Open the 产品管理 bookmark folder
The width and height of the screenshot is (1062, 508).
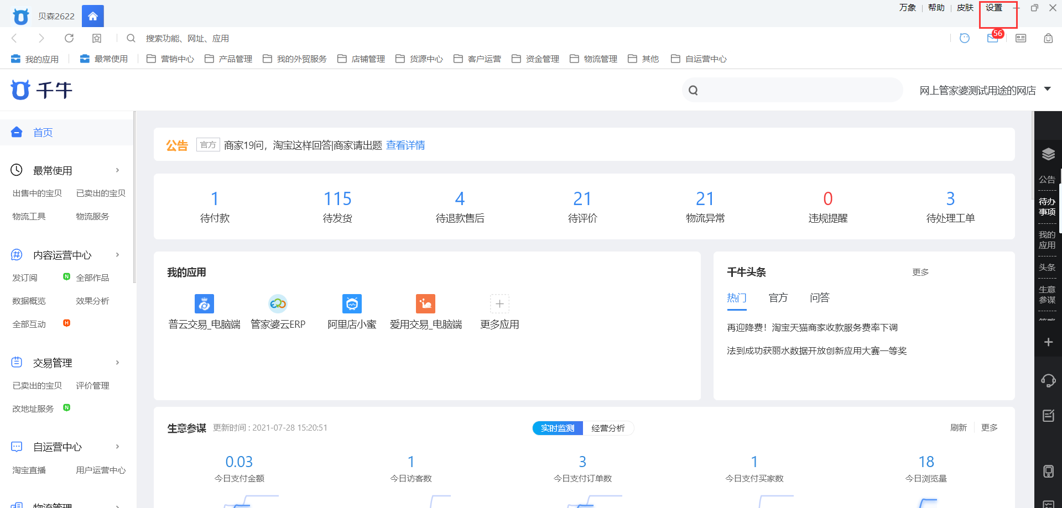point(228,59)
